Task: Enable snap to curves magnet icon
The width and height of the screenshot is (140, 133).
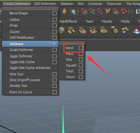Action: [92, 11]
